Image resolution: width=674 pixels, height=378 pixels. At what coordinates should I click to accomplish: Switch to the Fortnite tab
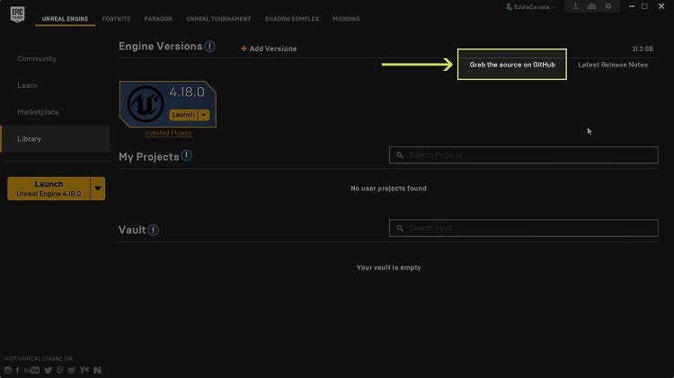[116, 19]
